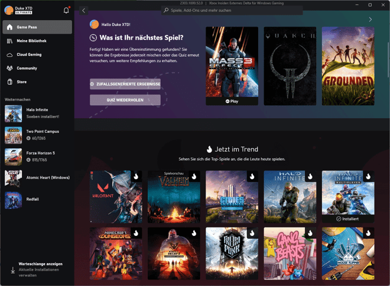Click the back arrow navigation button

pos(84,10)
